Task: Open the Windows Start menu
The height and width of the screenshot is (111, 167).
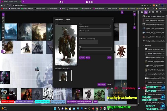Action: click(55, 109)
